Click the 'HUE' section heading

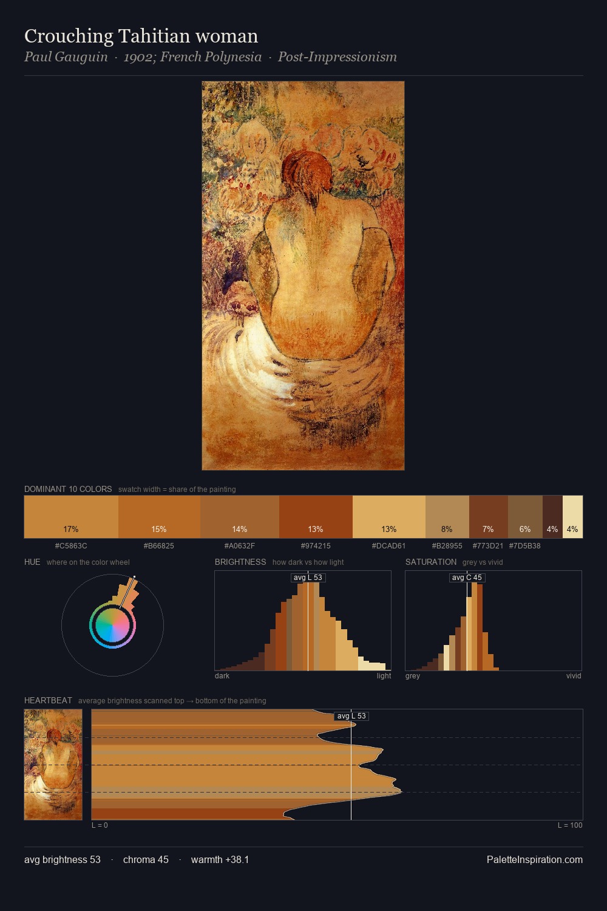coord(32,562)
